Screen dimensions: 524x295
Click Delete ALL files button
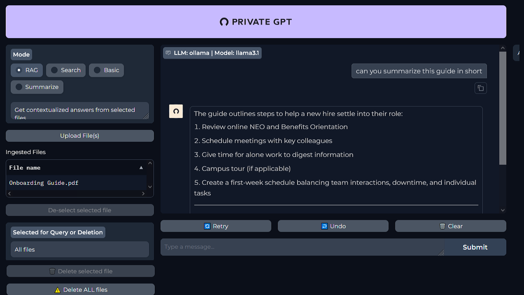pos(81,290)
